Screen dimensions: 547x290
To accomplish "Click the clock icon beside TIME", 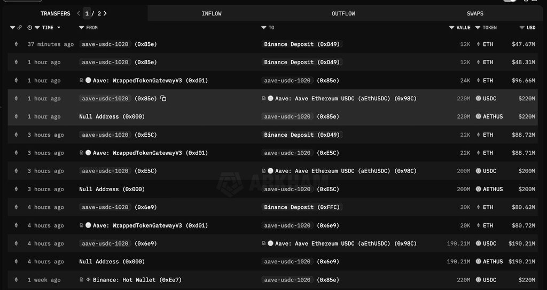I will pyautogui.click(x=30, y=28).
